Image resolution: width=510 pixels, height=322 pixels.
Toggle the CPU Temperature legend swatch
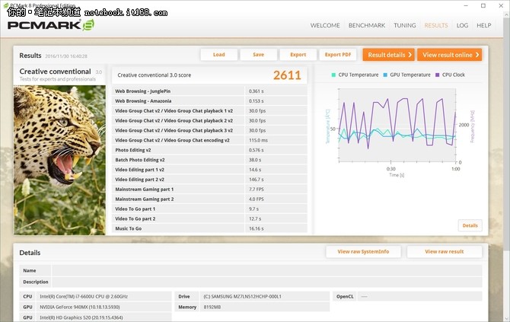click(x=334, y=75)
